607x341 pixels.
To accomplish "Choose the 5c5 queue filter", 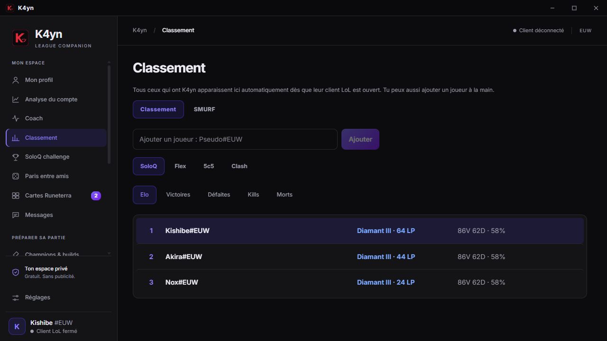I will [x=209, y=166].
